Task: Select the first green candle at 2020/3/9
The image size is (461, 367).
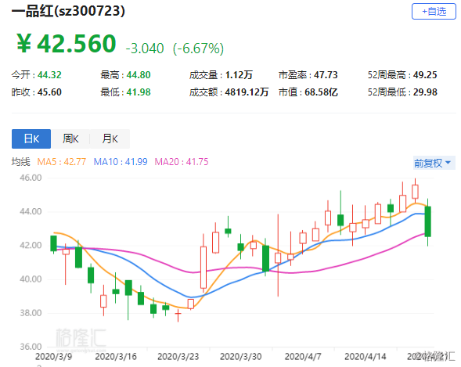Action: click(x=53, y=243)
